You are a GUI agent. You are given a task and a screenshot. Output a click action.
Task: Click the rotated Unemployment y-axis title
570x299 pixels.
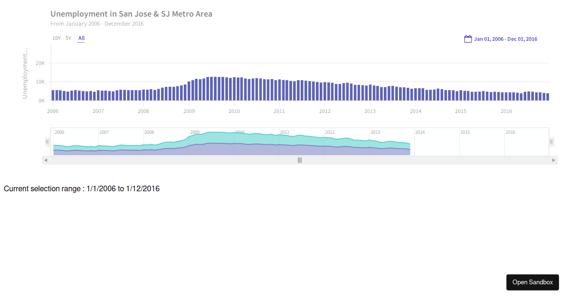(x=26, y=74)
